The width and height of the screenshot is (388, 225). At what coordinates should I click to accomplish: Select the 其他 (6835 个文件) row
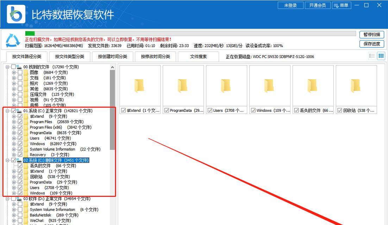point(49,89)
